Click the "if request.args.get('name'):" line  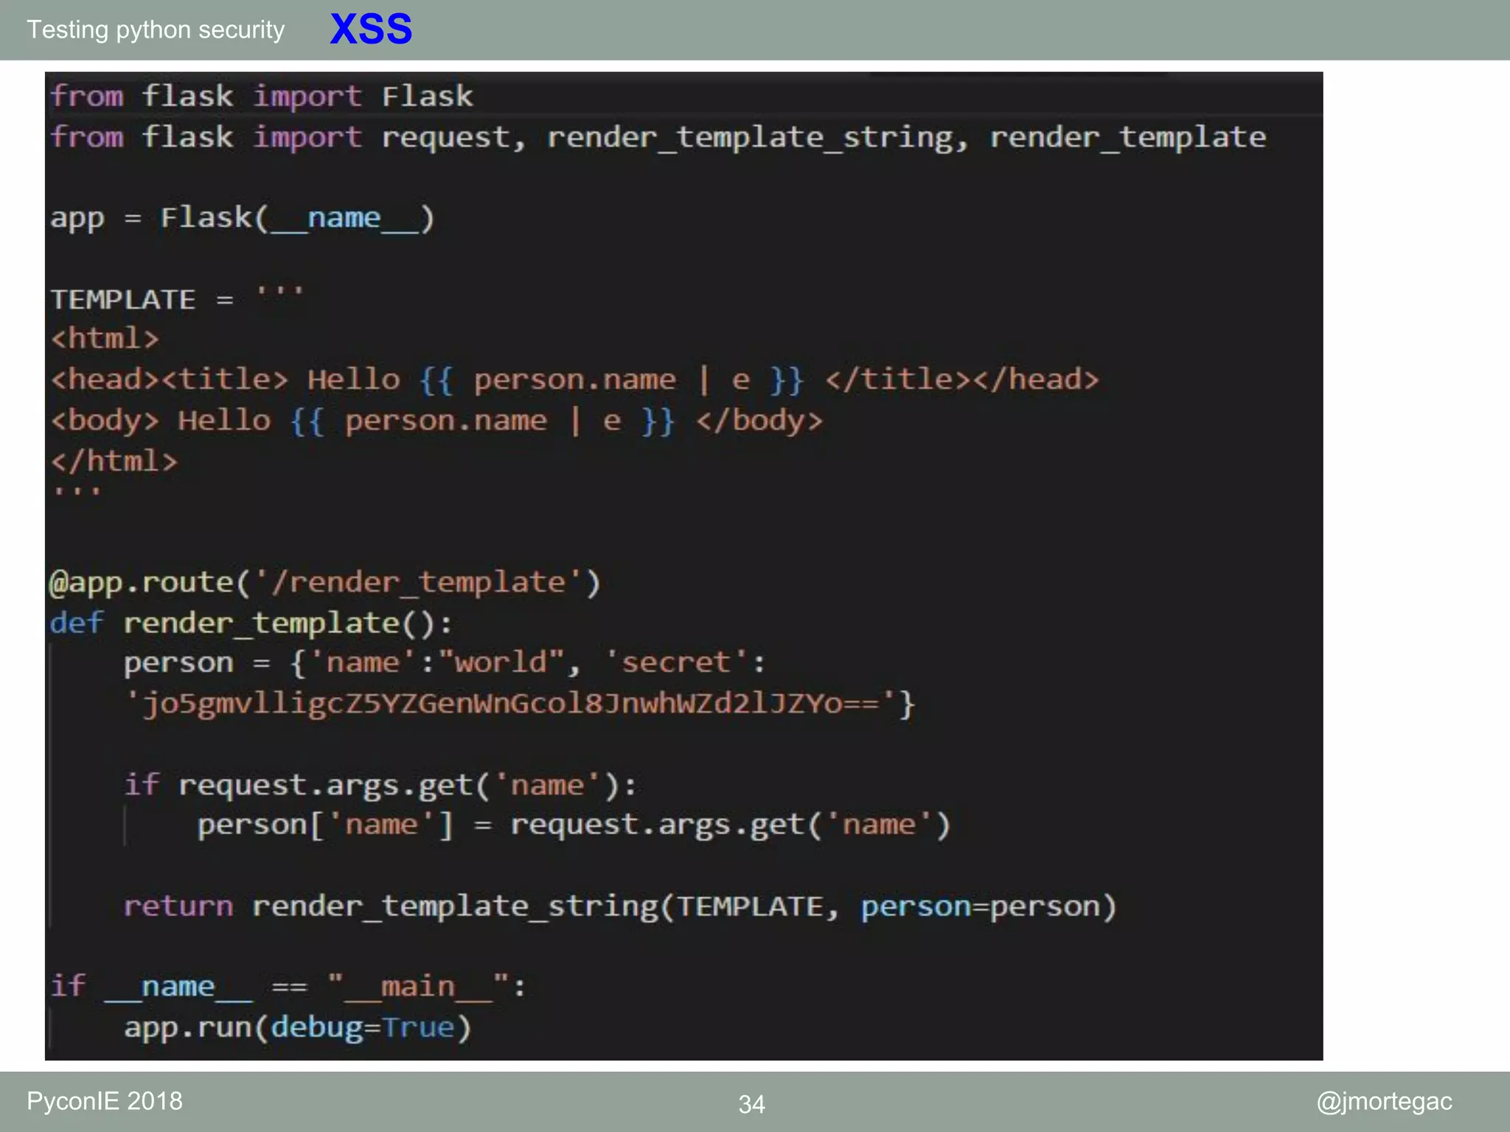tap(380, 785)
